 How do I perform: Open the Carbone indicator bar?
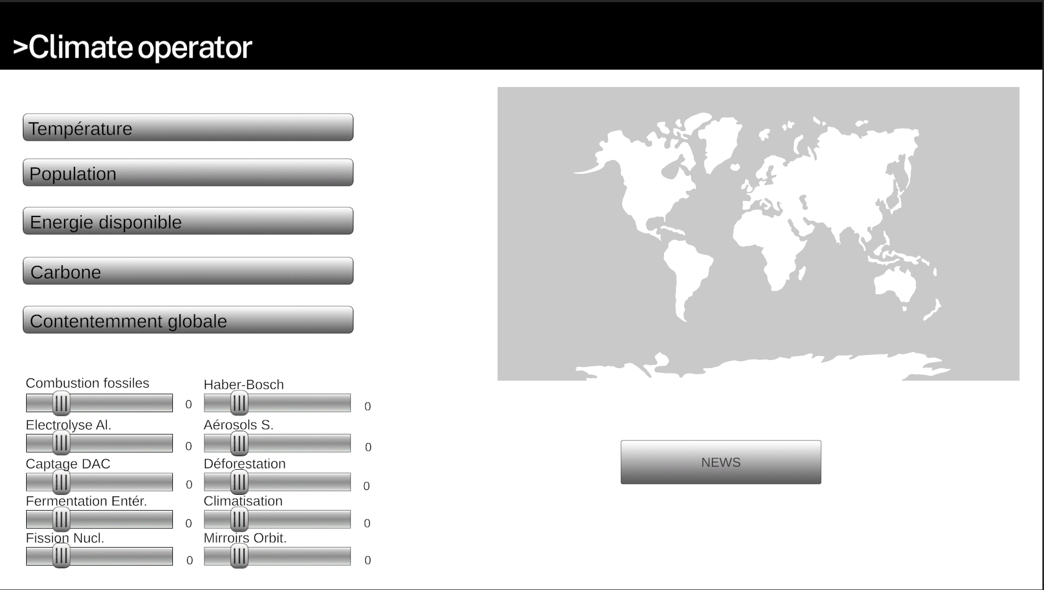tap(188, 271)
